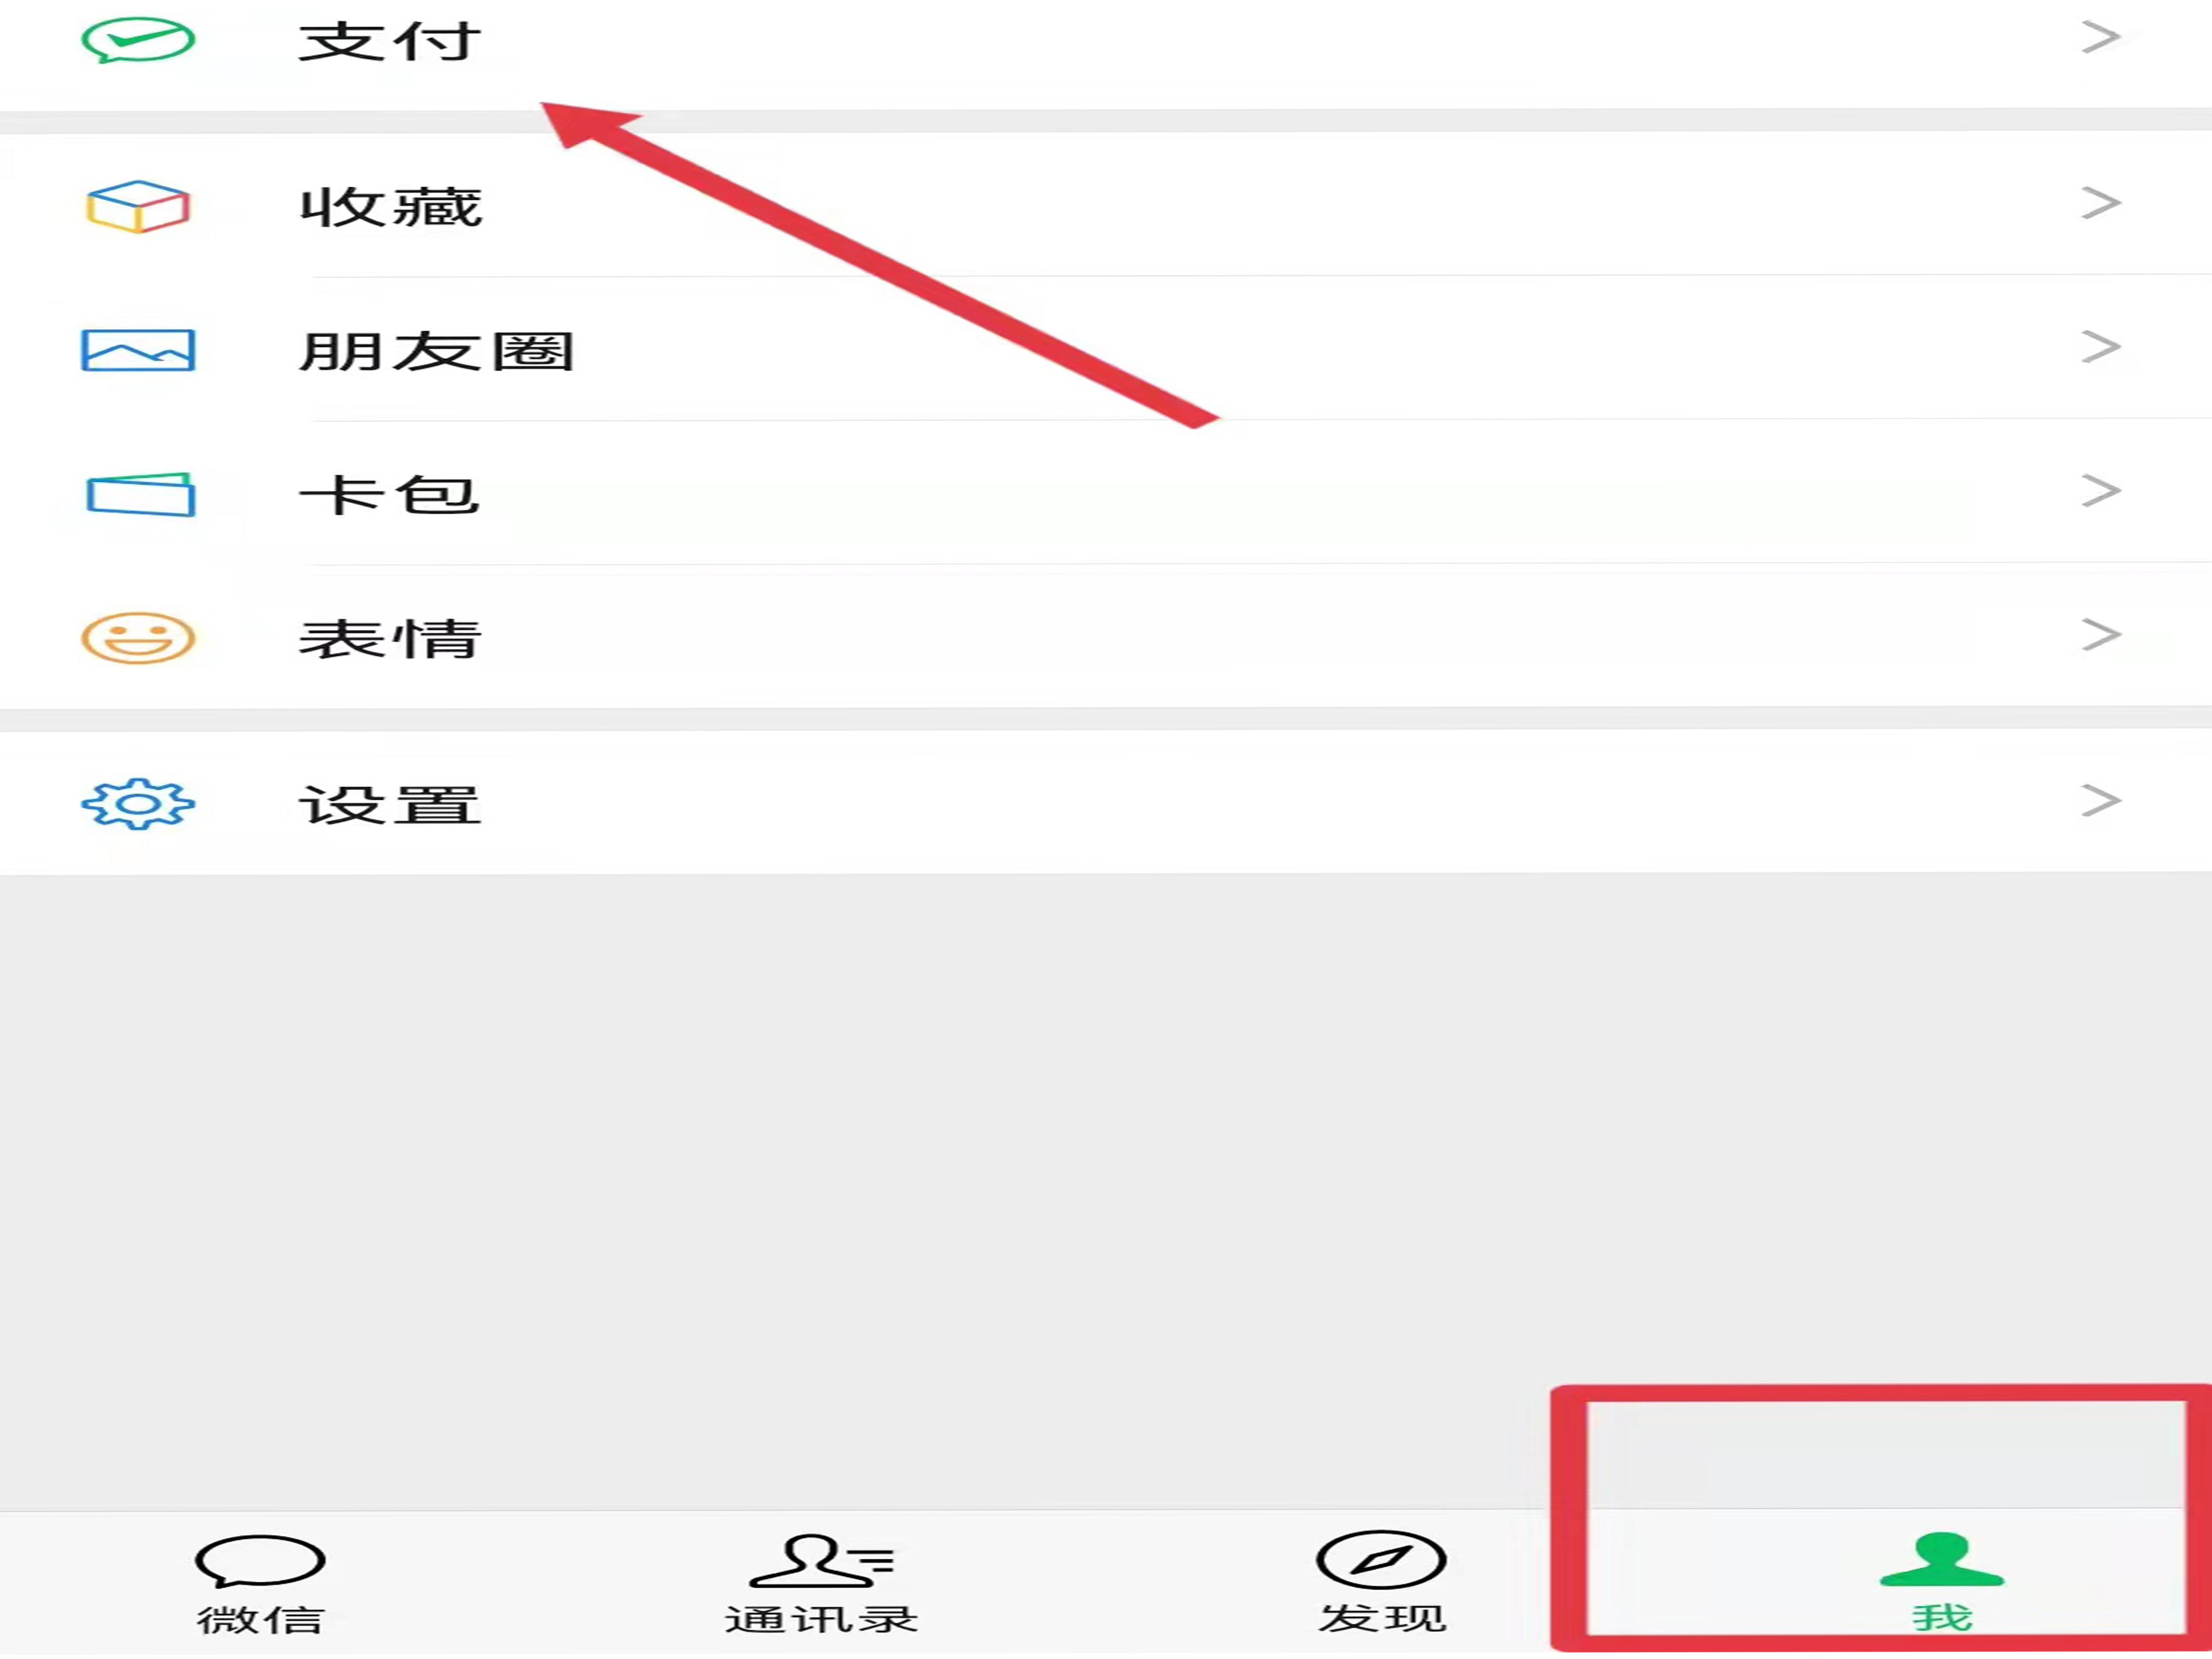This screenshot has height=1659, width=2212.
Task: Tap the blue settings gear icon
Action: pos(138,803)
